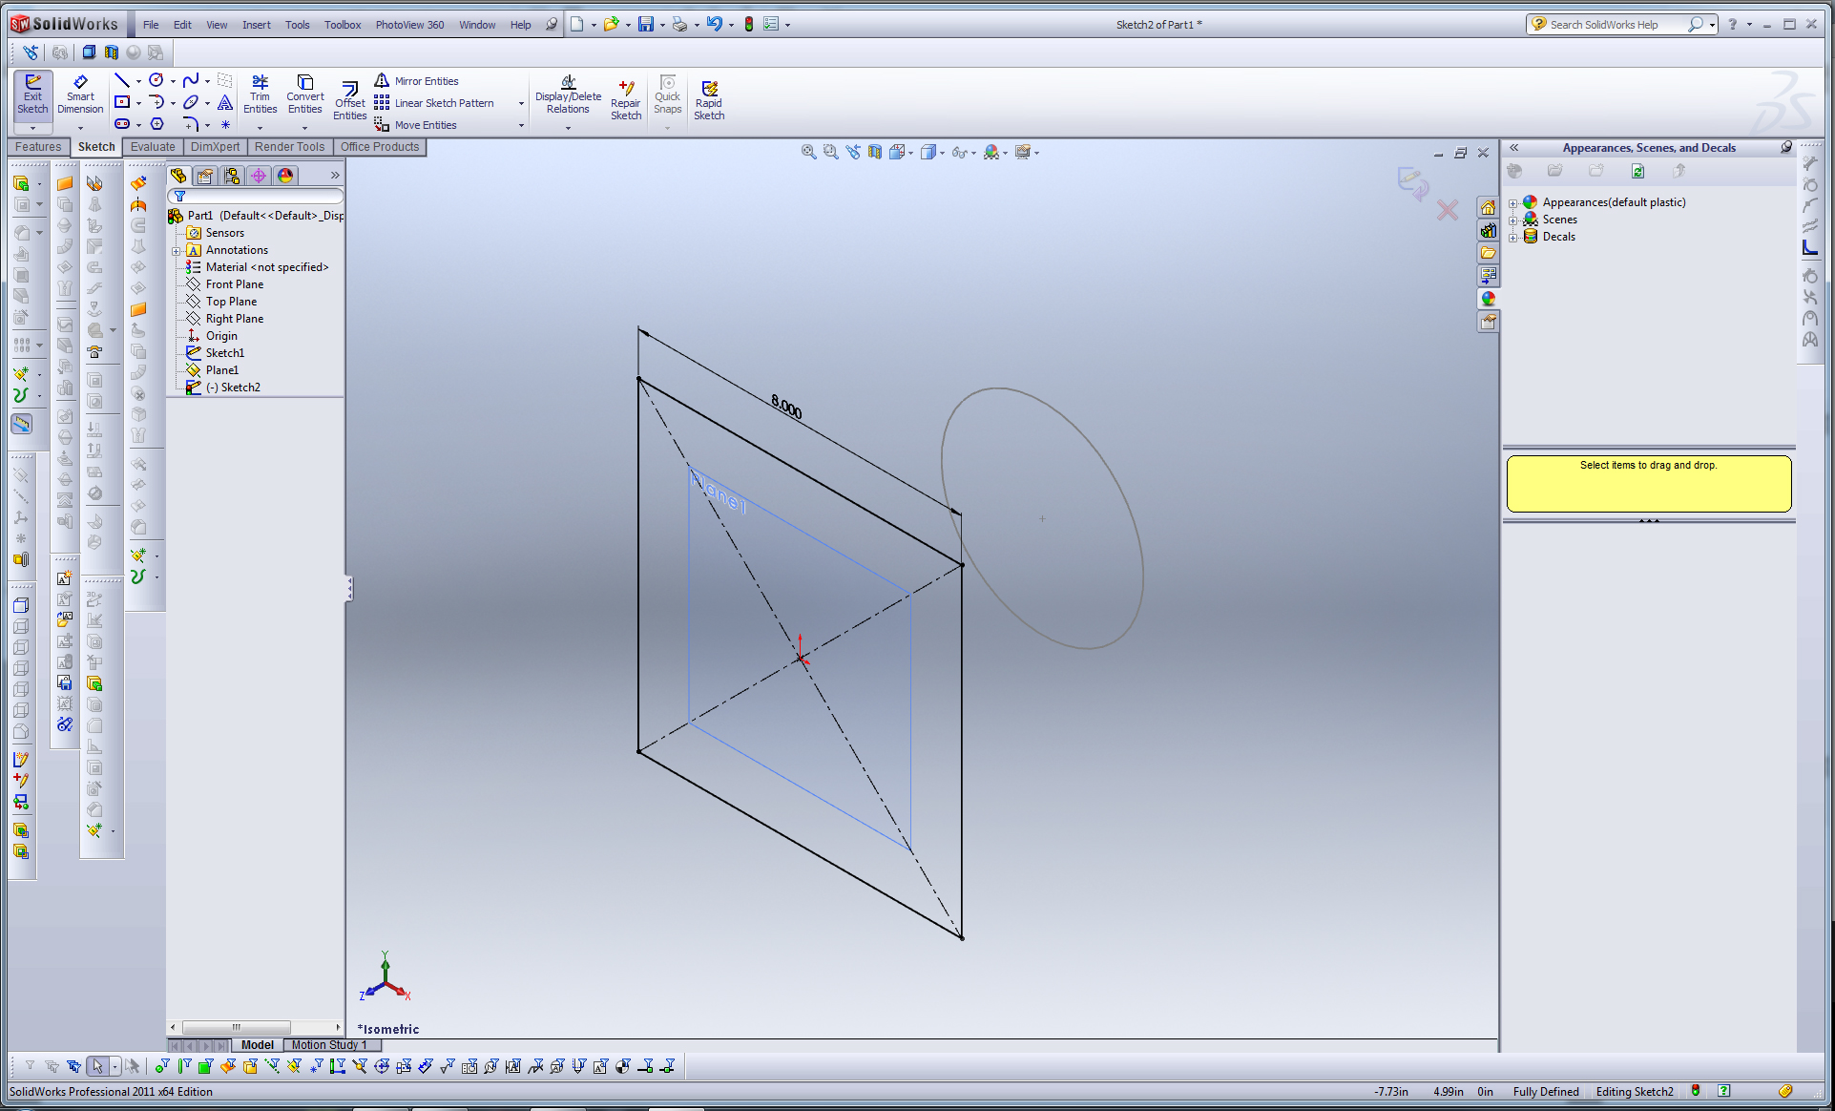Open the PhotoView 360 menu

click(x=409, y=25)
